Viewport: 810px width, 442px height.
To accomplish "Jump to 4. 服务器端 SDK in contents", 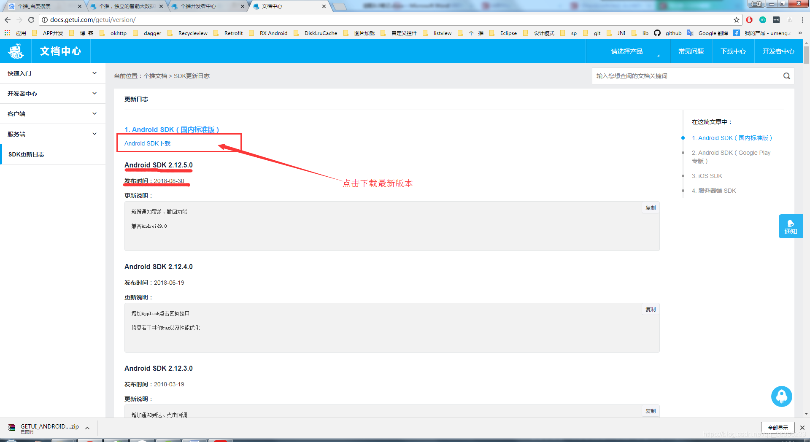I will tap(714, 191).
